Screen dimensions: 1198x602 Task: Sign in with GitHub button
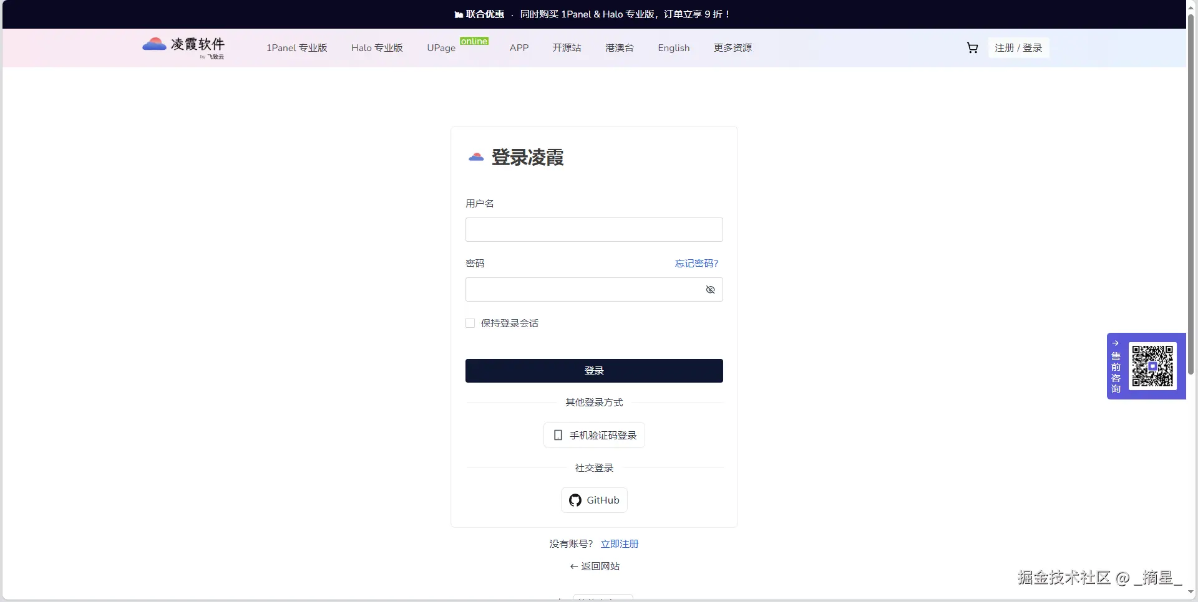tap(594, 500)
